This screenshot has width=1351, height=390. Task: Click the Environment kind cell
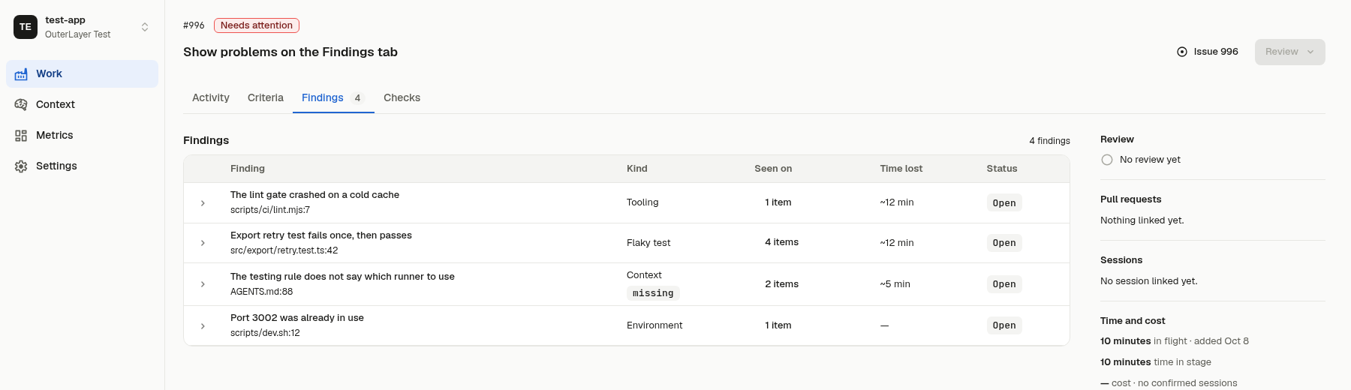(x=654, y=325)
